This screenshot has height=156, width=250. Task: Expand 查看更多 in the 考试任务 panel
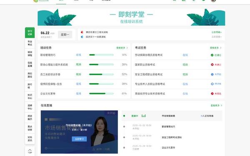(x=215, y=48)
